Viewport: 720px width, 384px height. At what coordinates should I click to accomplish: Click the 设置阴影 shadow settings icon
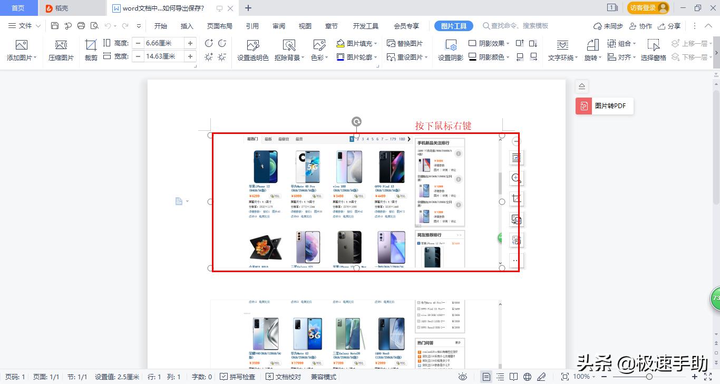click(x=452, y=50)
